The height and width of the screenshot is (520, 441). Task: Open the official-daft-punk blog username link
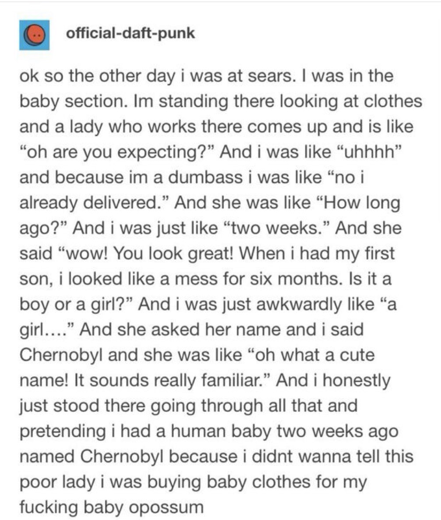130,34
